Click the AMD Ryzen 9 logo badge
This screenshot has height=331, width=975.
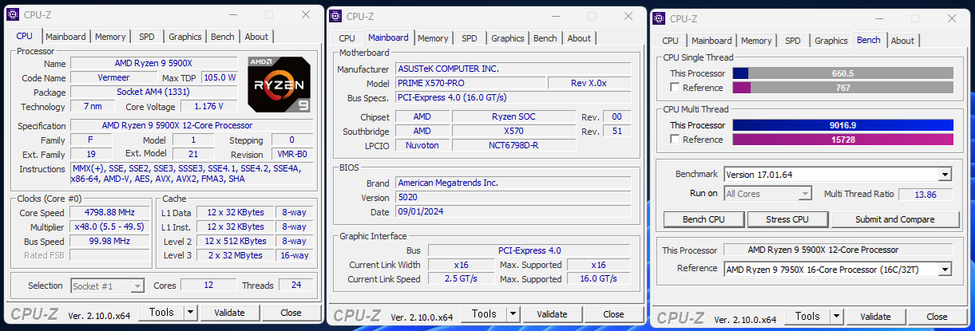(x=278, y=84)
